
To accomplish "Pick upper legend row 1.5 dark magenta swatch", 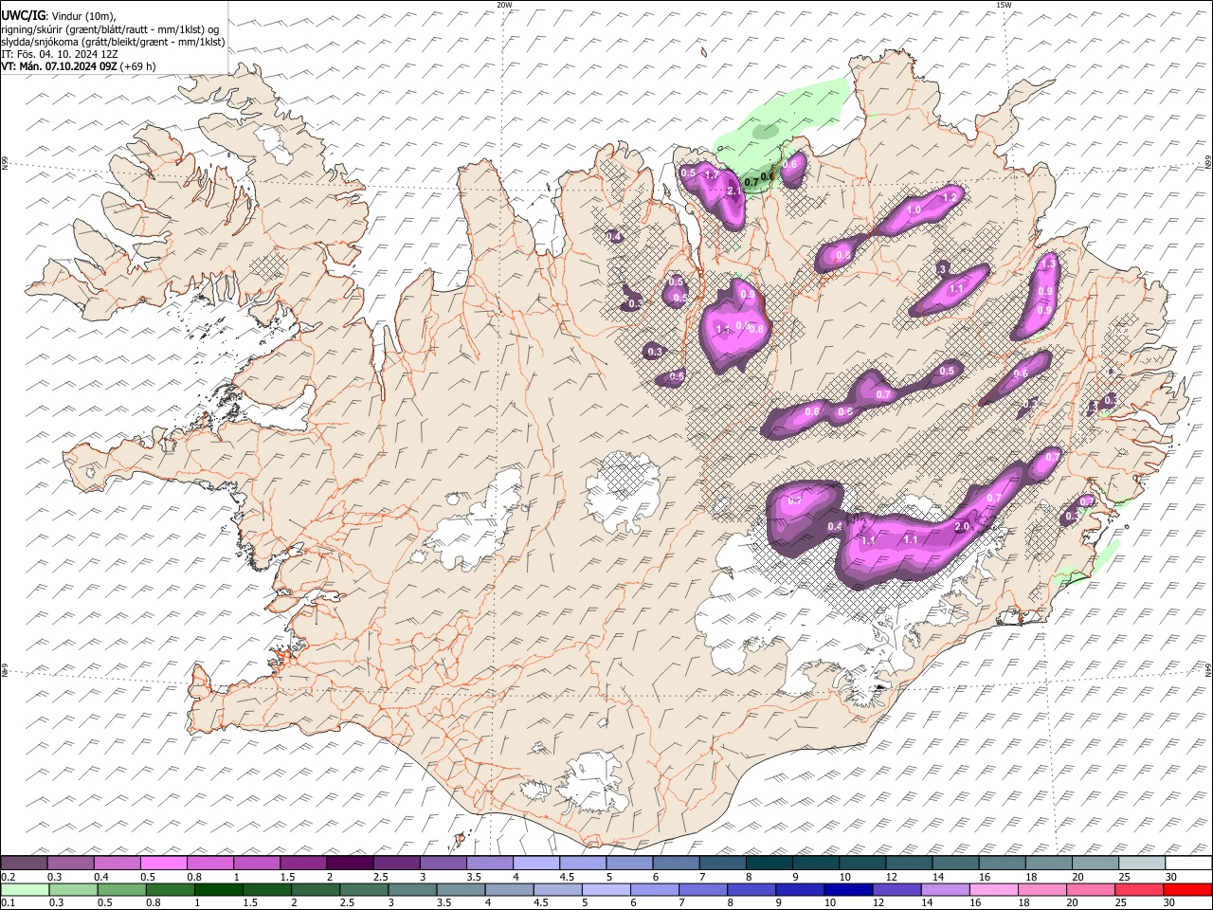I will point(303,864).
